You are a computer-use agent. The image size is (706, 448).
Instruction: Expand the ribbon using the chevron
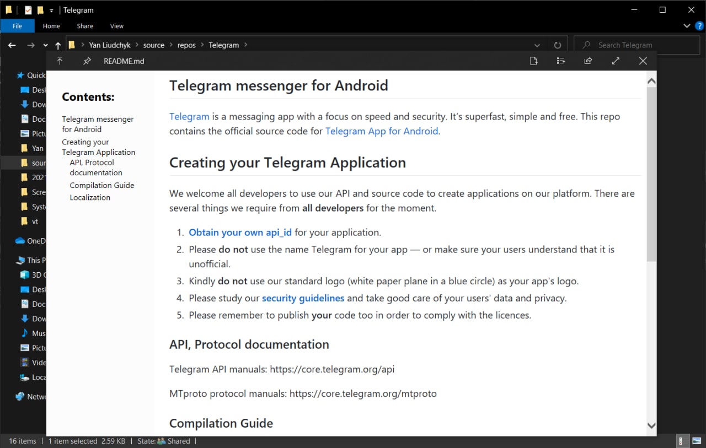[687, 26]
